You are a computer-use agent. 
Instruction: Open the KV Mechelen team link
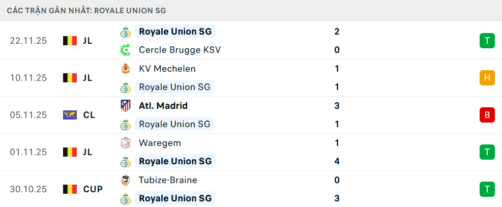167,69
